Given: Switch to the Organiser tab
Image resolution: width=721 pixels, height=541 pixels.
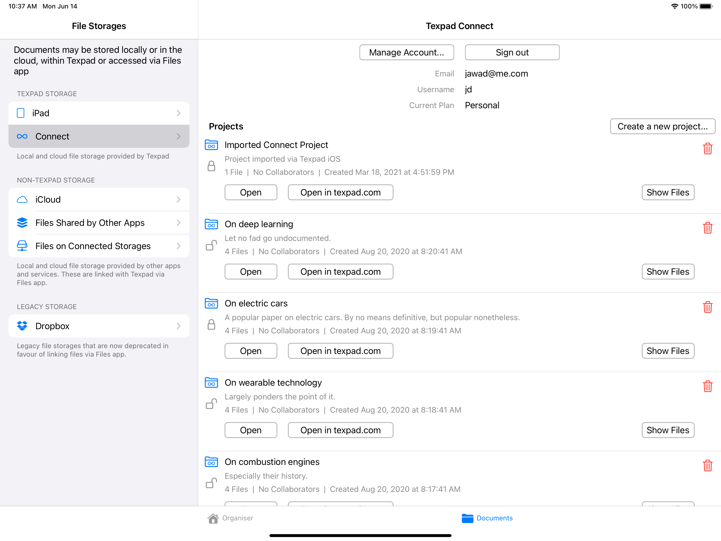Looking at the screenshot, I should pos(230,519).
